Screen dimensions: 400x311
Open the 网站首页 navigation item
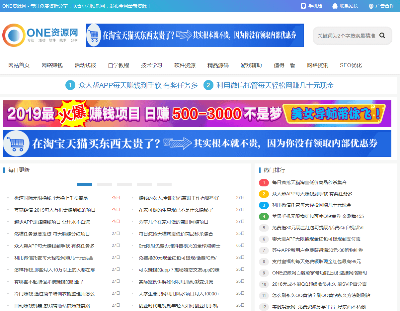19,65
